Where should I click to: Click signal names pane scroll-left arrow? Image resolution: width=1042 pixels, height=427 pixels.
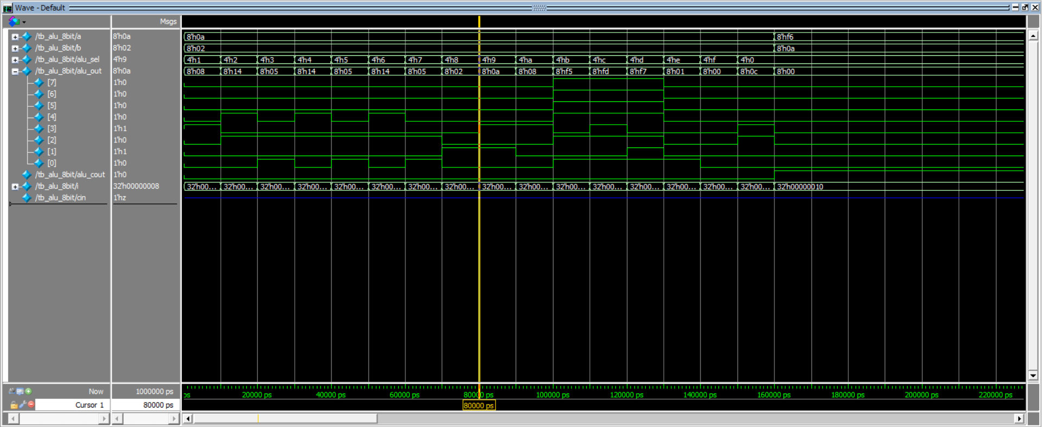12,418
